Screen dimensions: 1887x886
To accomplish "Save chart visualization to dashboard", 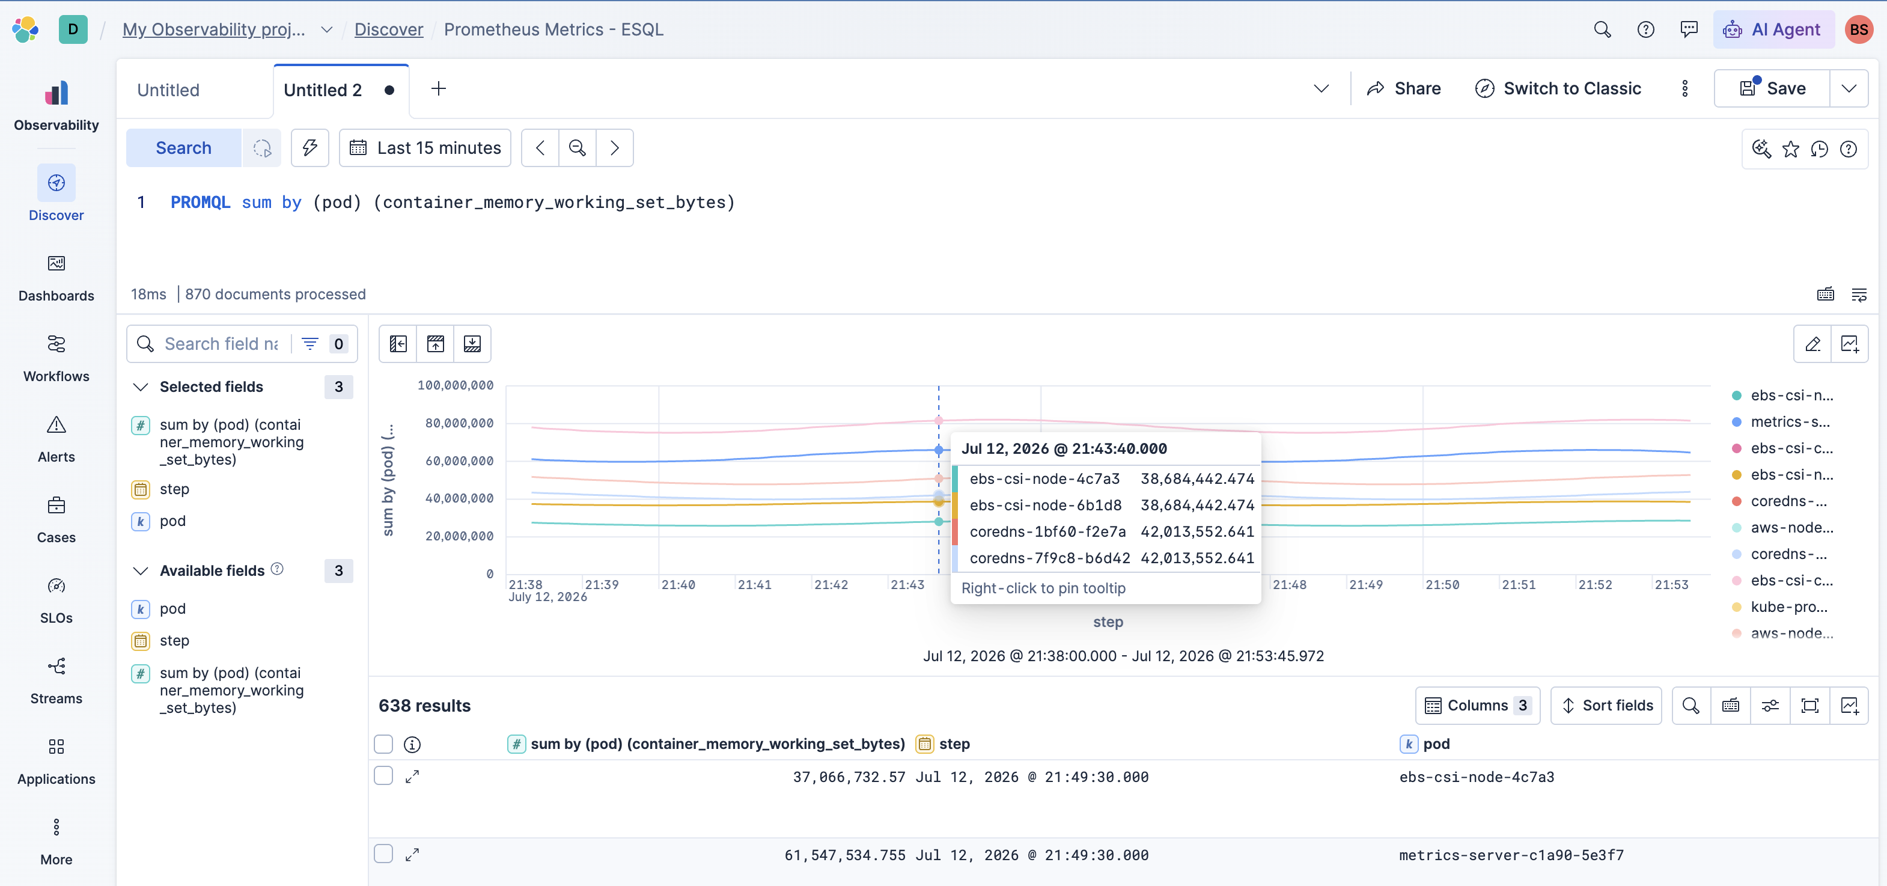I will click(x=1850, y=344).
